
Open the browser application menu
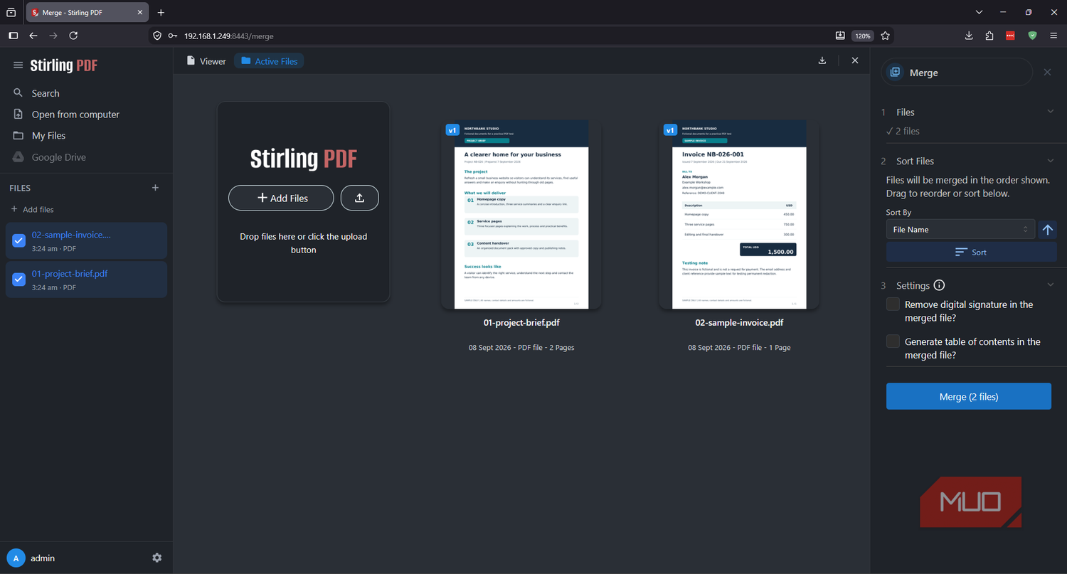point(1053,36)
